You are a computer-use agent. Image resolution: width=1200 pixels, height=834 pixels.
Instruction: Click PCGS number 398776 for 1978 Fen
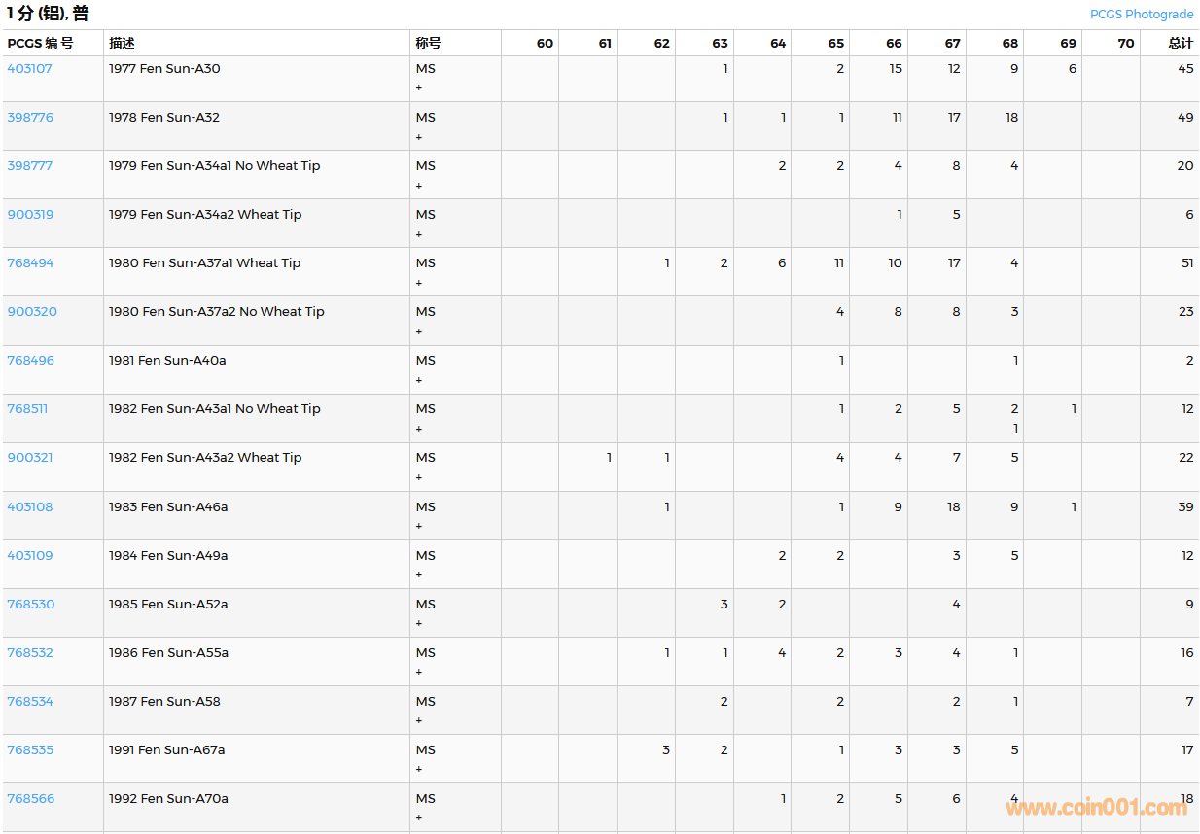point(30,118)
